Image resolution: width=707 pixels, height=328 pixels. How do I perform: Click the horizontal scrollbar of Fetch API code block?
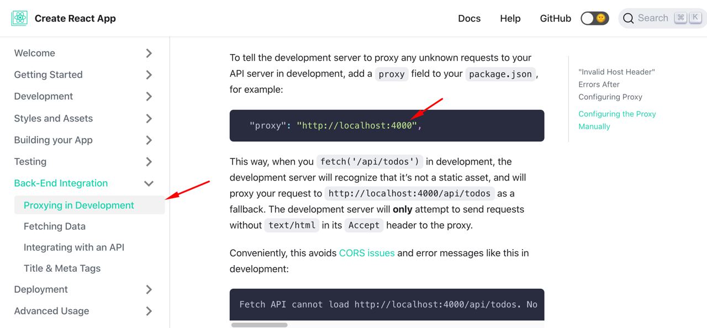259,325
